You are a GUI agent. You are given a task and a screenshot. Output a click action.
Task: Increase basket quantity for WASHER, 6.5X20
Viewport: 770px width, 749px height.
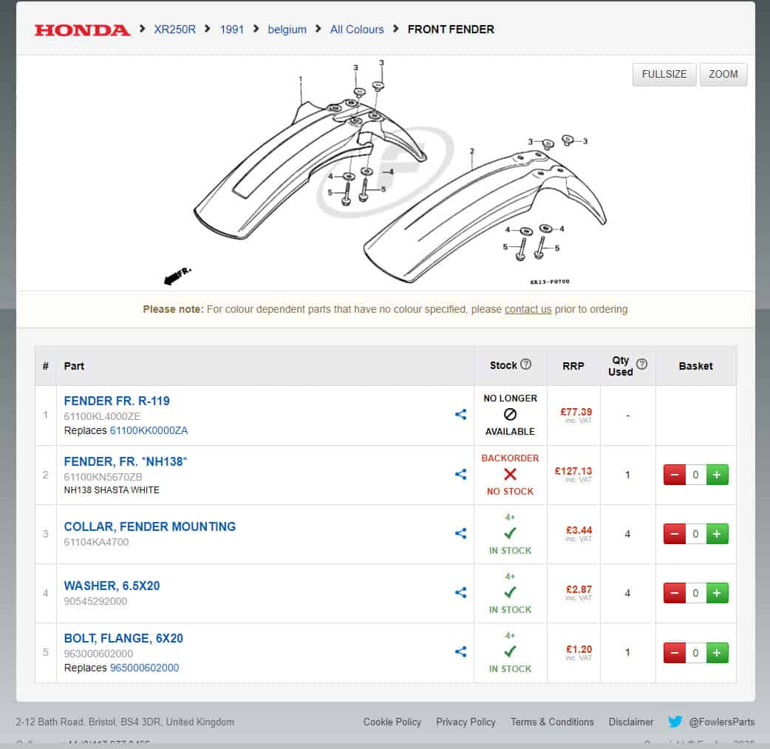click(x=717, y=593)
